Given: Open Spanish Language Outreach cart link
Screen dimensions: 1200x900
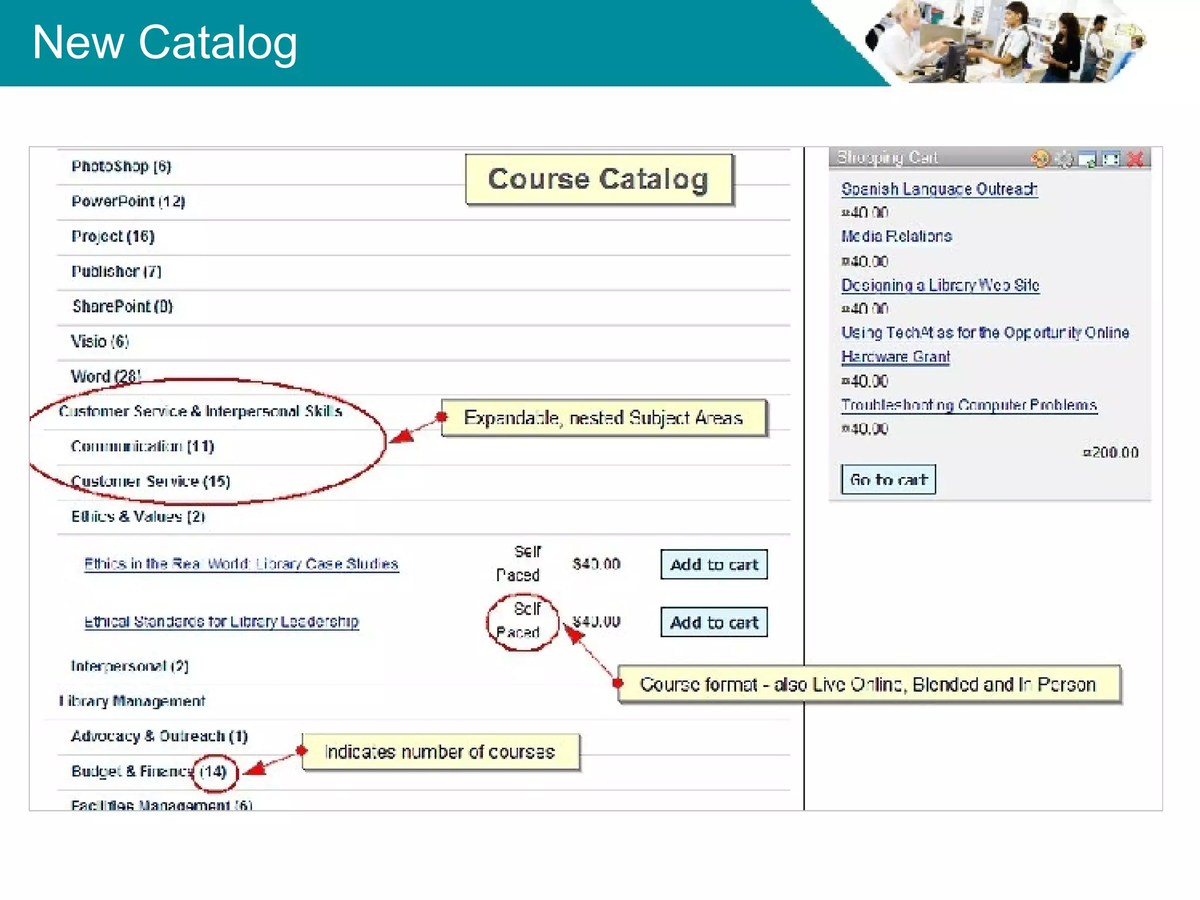Looking at the screenshot, I should [939, 189].
